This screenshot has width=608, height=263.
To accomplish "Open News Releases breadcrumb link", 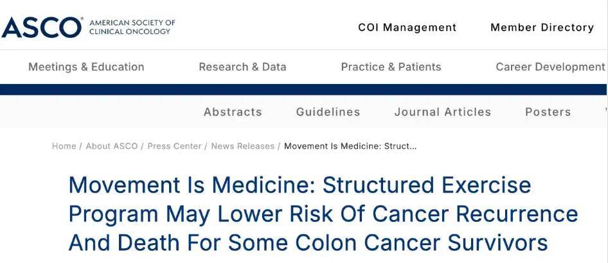I will pyautogui.click(x=243, y=146).
